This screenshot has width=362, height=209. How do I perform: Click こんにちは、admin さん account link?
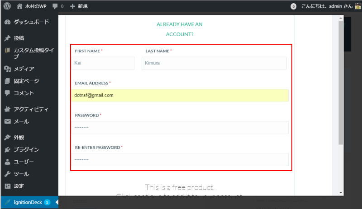pyautogui.click(x=327, y=6)
